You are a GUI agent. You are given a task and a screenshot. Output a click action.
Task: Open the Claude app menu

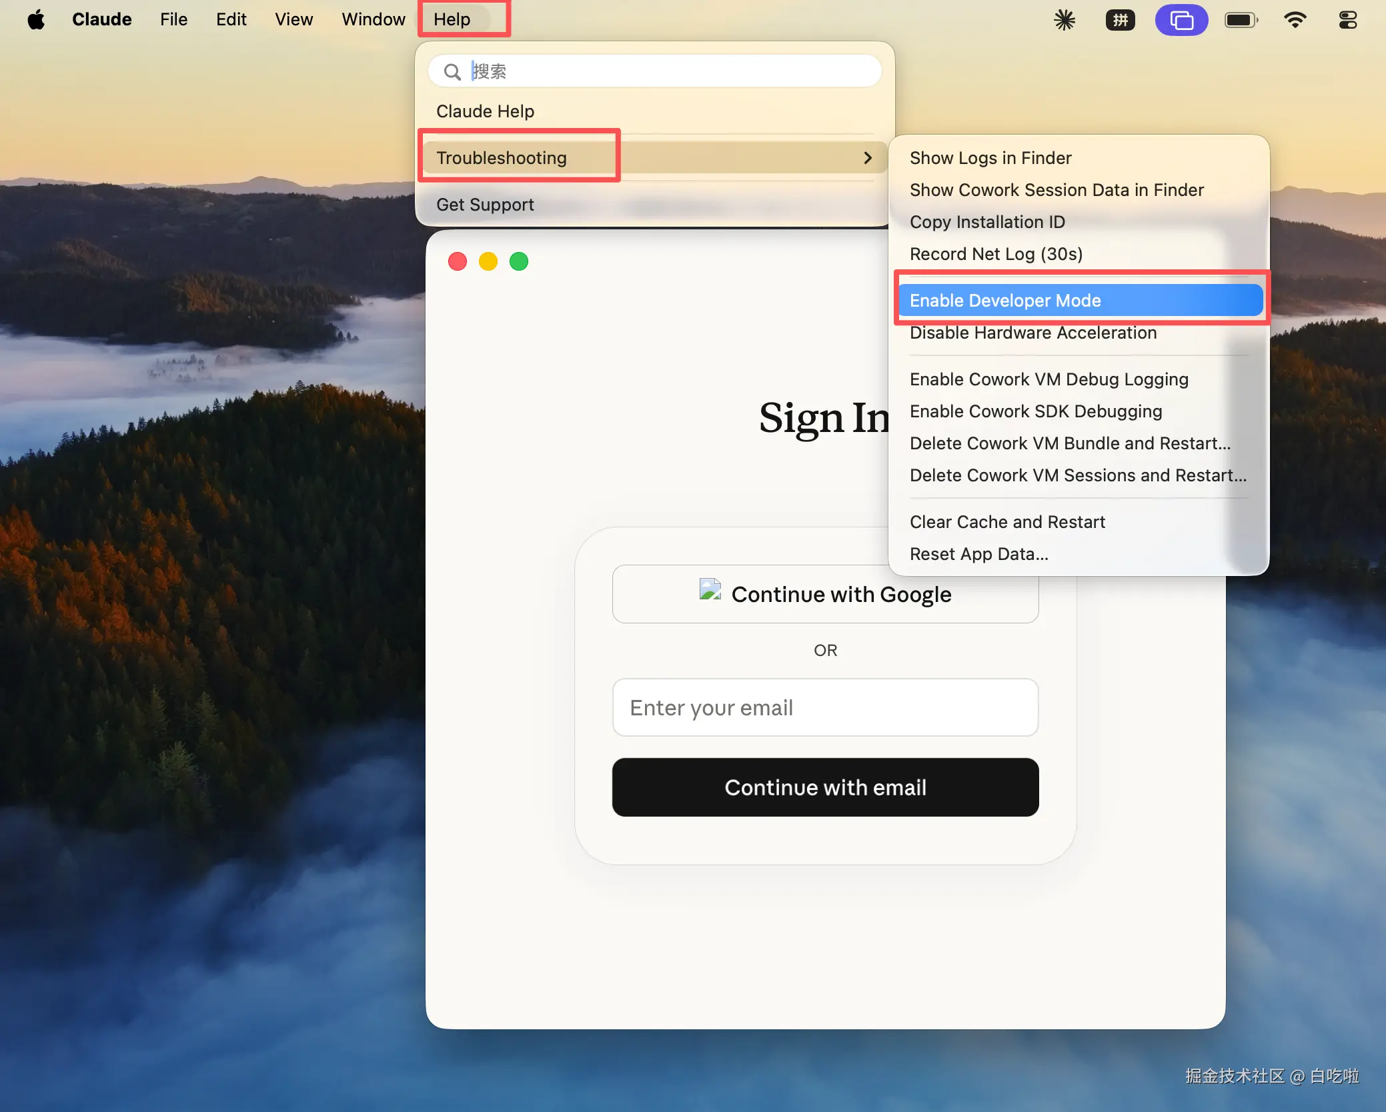tap(102, 20)
